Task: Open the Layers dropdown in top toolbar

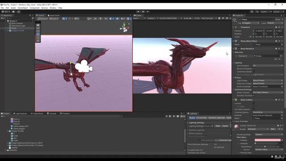Action: pyautogui.click(x=266, y=12)
